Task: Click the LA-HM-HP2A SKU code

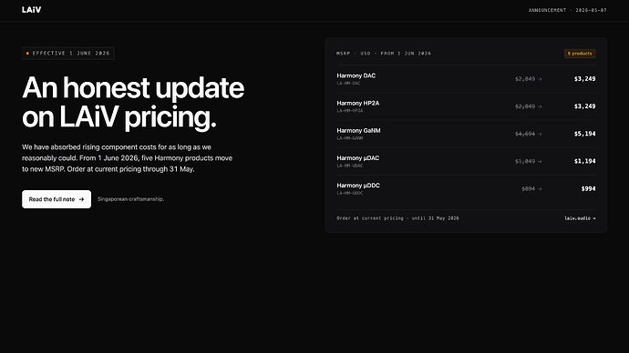Action: (350, 111)
